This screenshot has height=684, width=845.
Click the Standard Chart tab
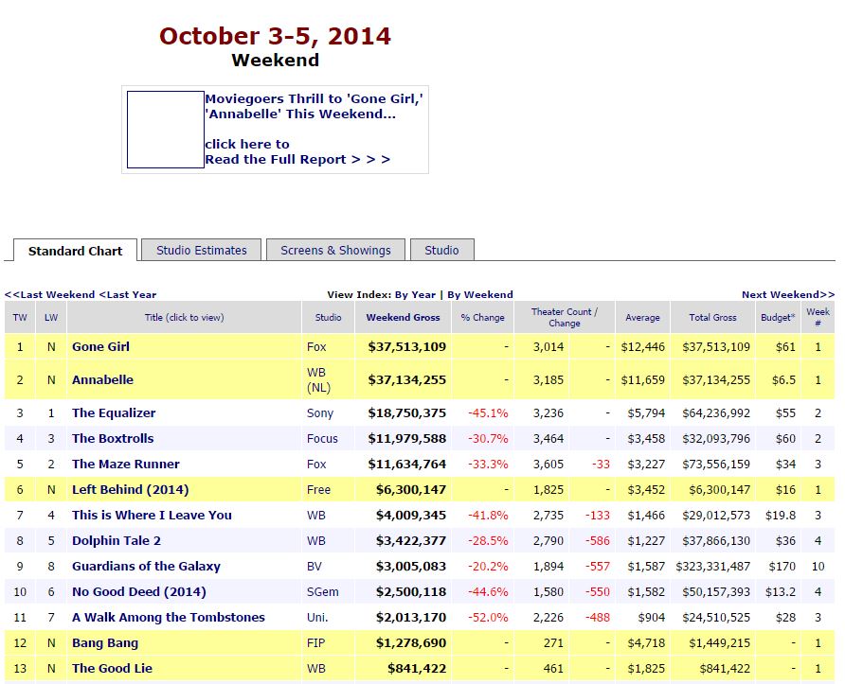pos(75,251)
